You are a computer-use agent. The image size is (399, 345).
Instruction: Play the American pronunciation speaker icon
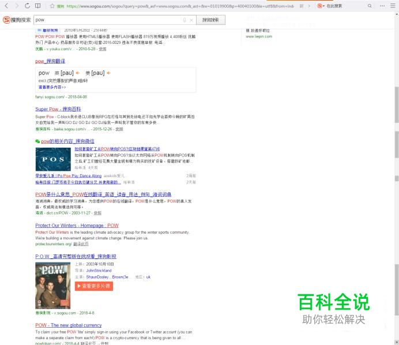(x=108, y=73)
